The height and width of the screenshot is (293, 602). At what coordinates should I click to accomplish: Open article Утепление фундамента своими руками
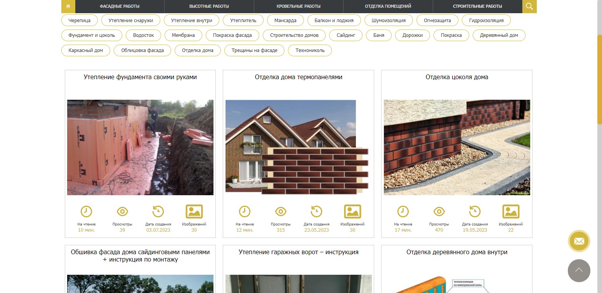(140, 77)
